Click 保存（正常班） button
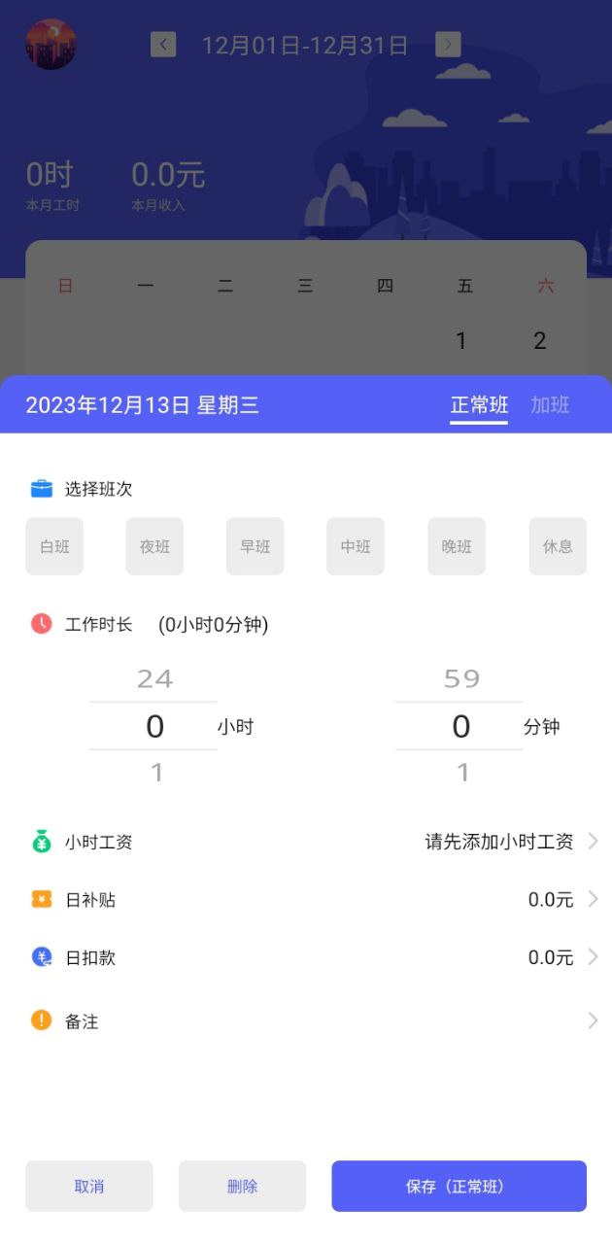This screenshot has width=612, height=1244. [x=459, y=1186]
